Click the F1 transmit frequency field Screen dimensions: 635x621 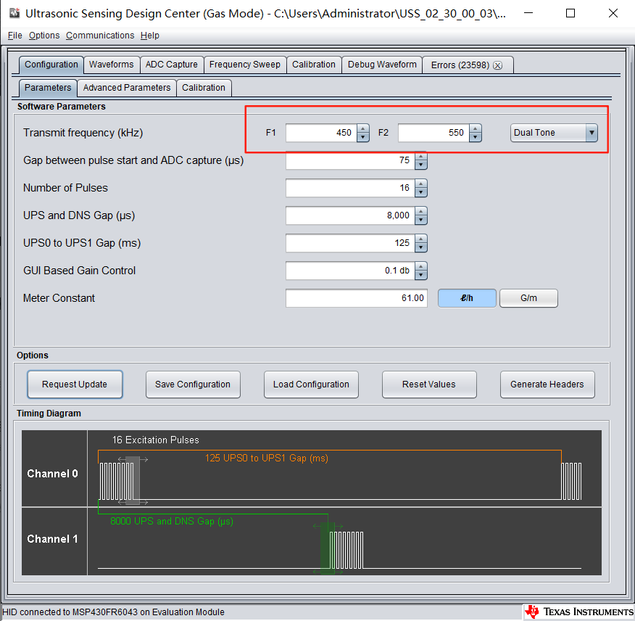pyautogui.click(x=321, y=133)
